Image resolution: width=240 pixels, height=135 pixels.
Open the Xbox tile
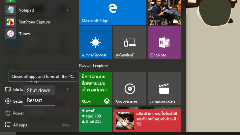pos(96,89)
